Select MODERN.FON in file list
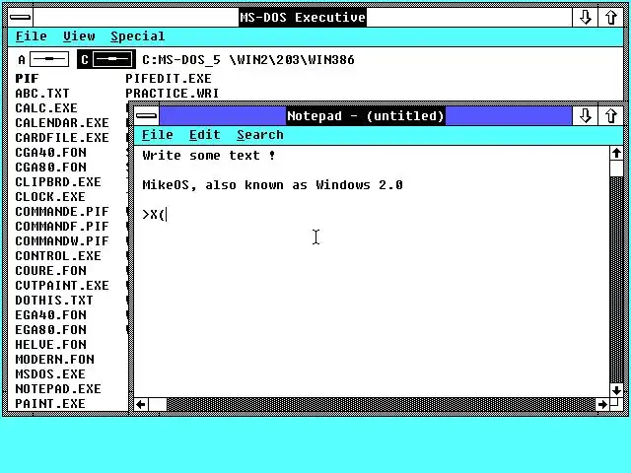 pyautogui.click(x=55, y=359)
